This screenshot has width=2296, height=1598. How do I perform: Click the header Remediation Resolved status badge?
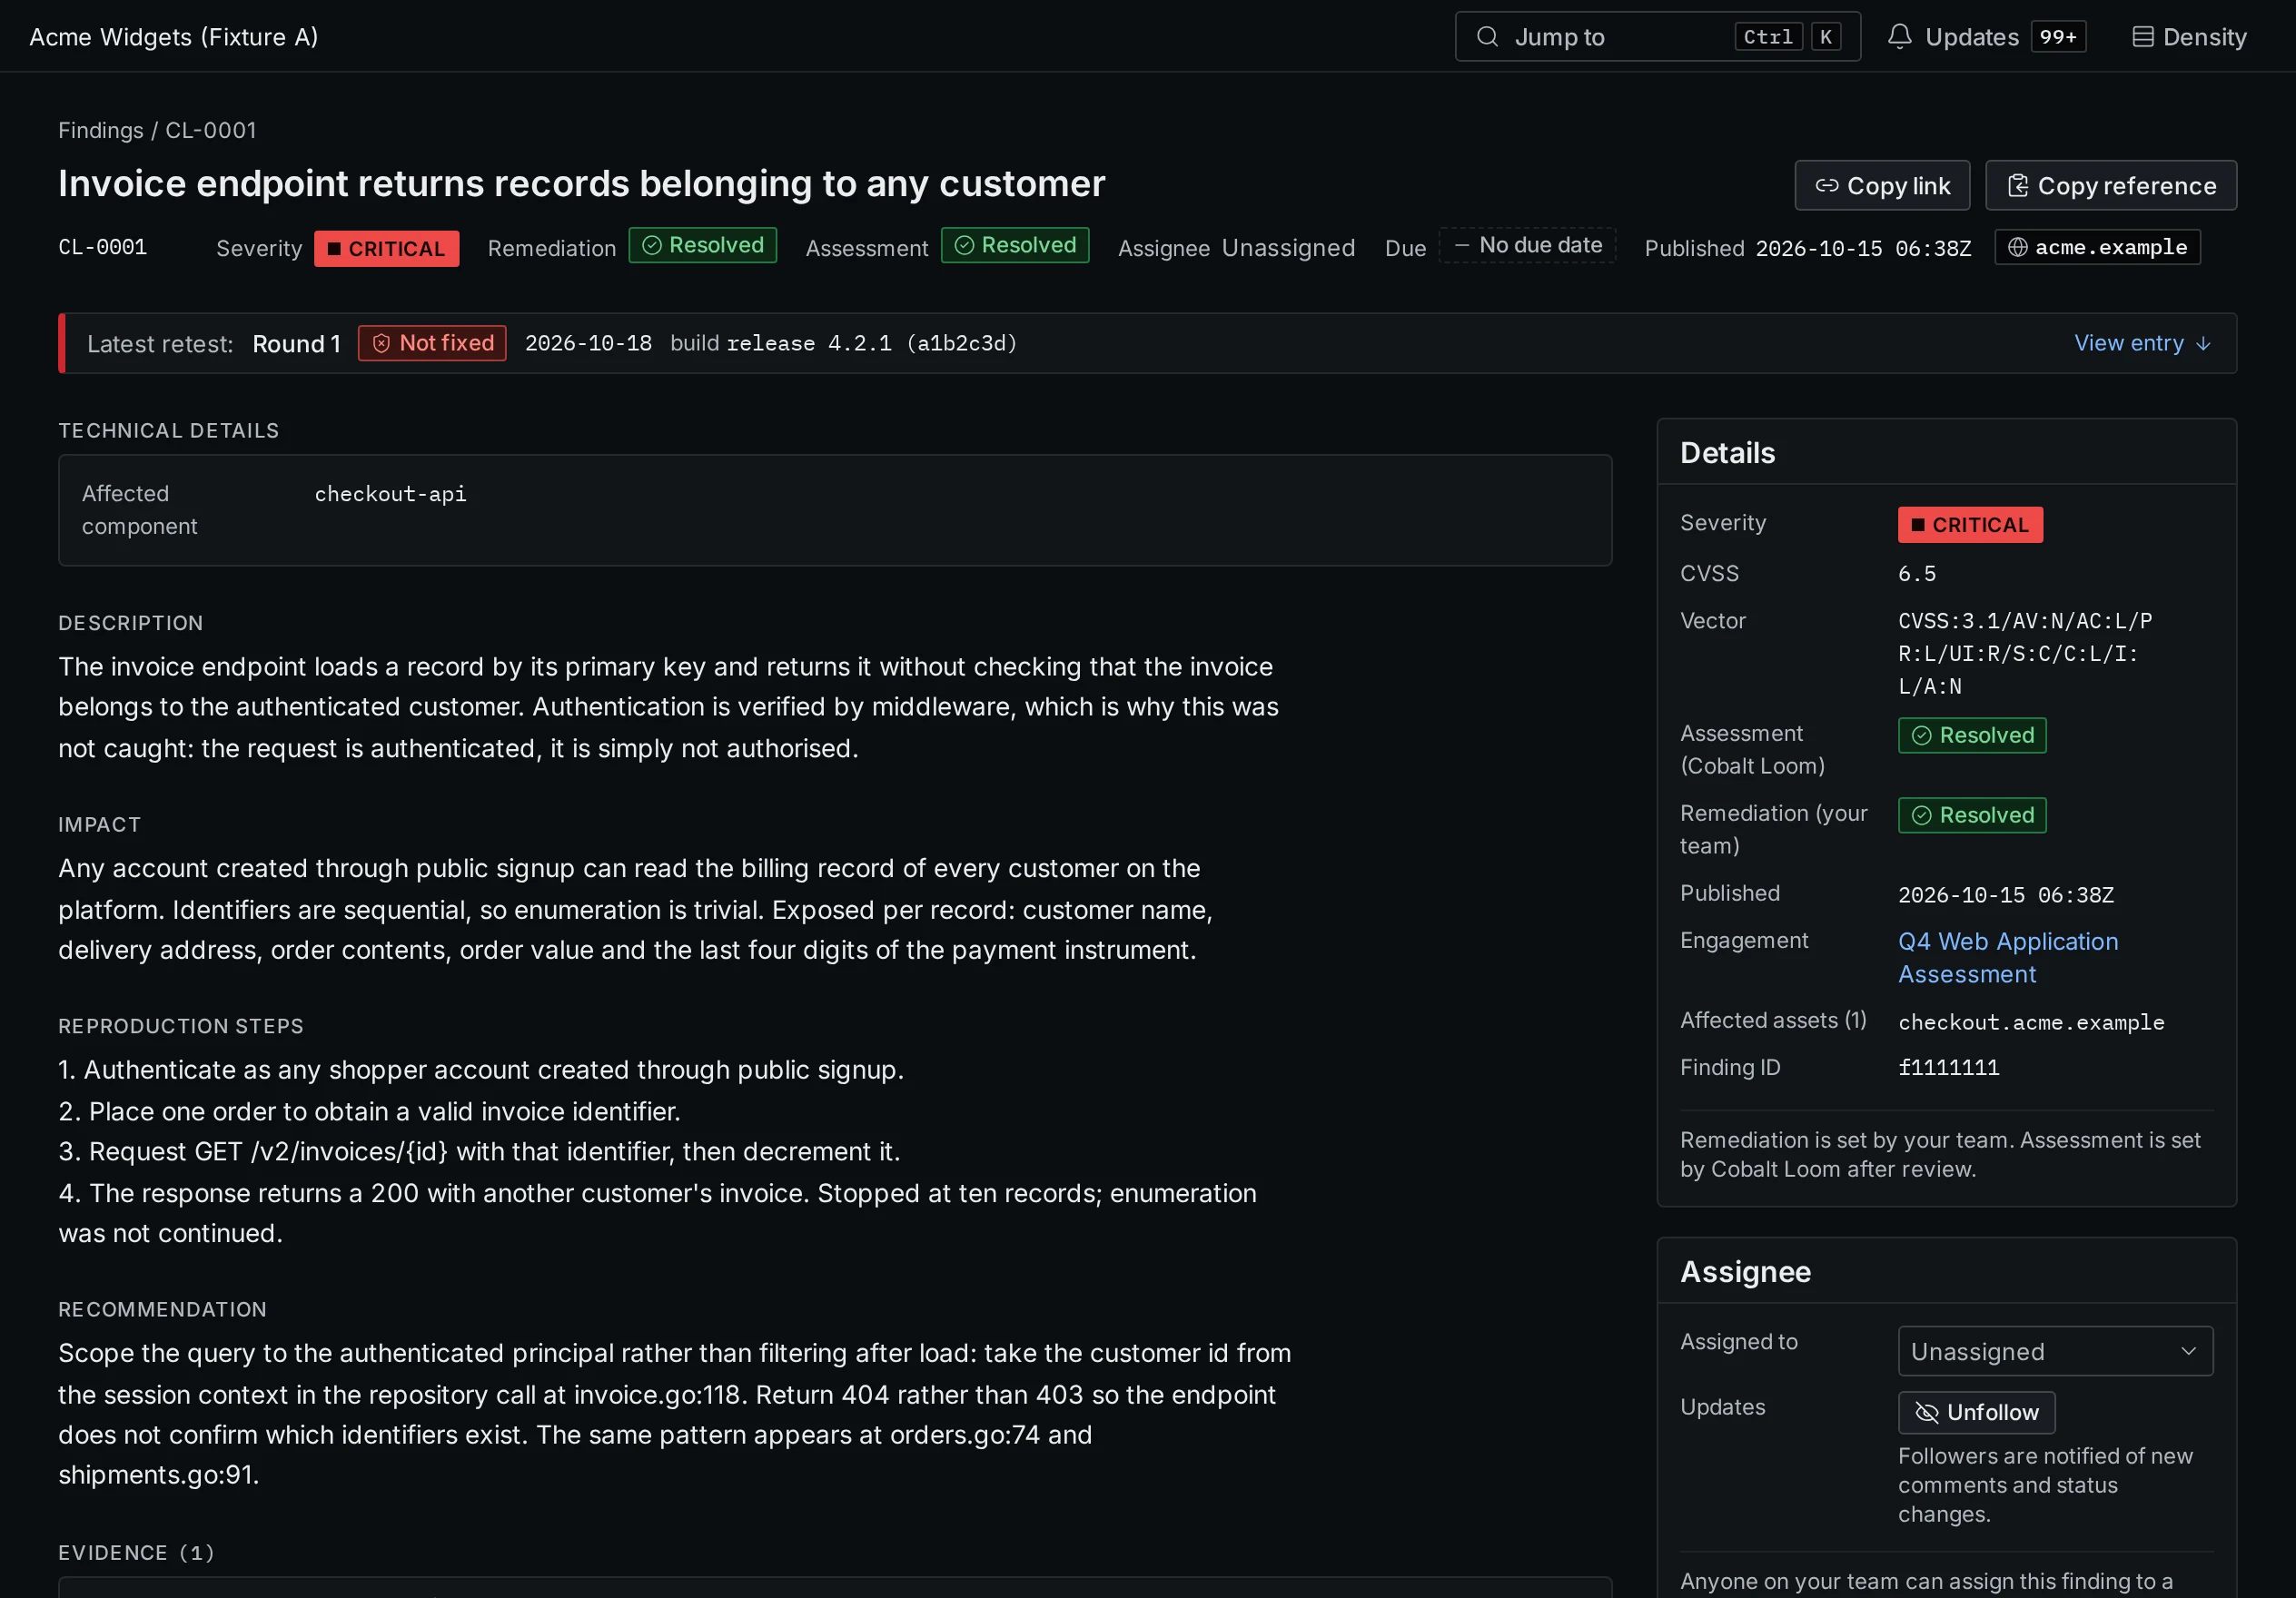point(702,246)
